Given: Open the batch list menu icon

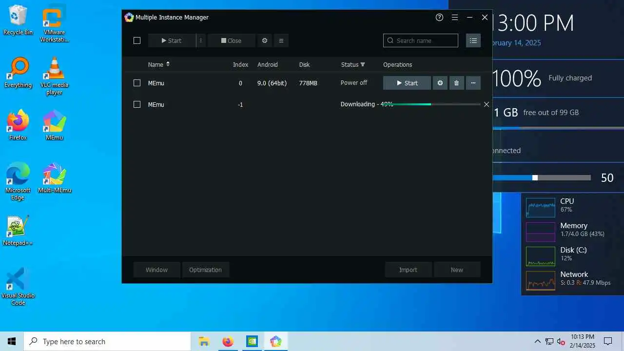Looking at the screenshot, I should (x=281, y=40).
